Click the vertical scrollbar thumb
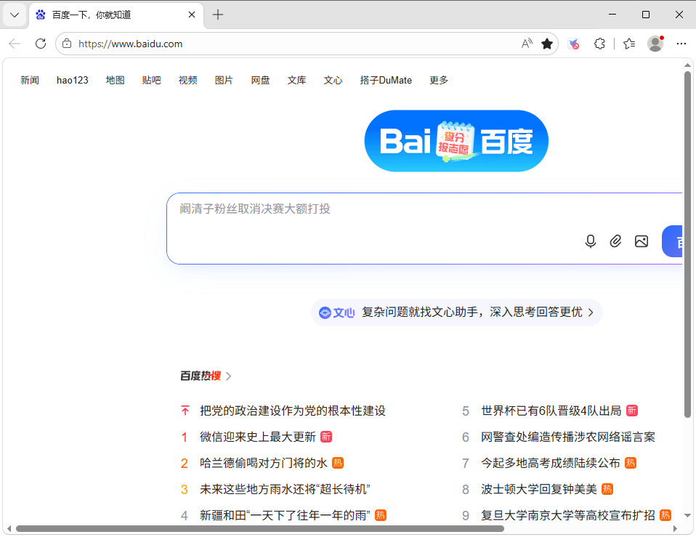 pos(687,244)
